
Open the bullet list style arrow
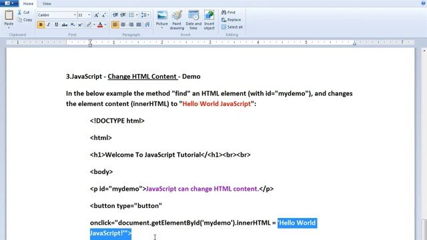(137, 15)
